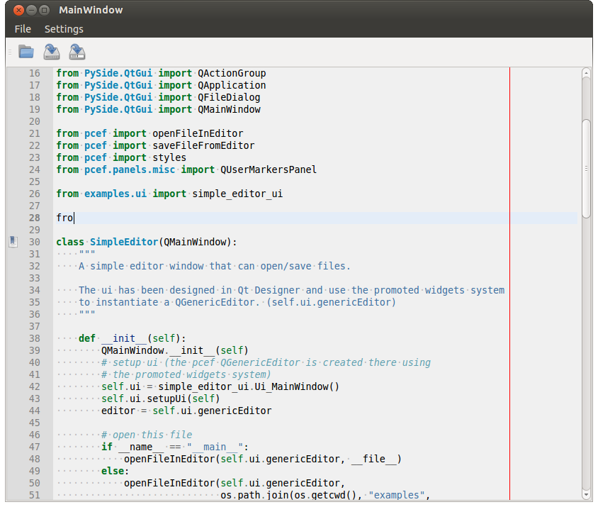The image size is (598, 507).
Task: Click the toolbar drag handle
Action: click(x=10, y=51)
